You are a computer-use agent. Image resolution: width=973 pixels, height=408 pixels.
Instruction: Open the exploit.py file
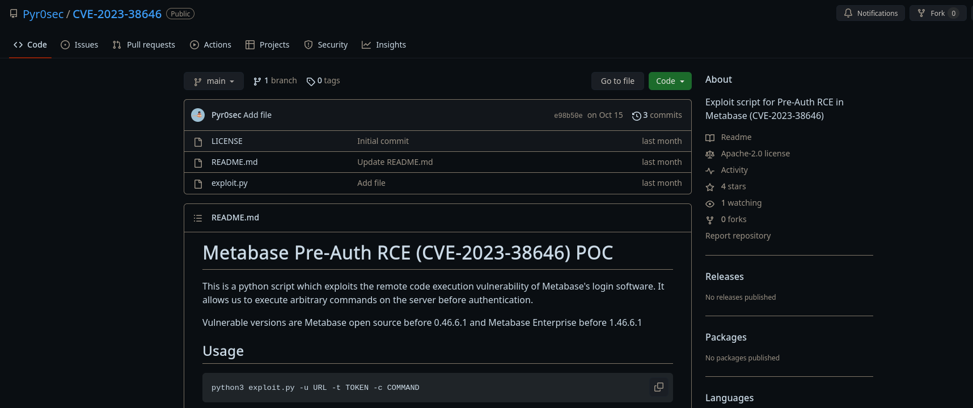[230, 183]
